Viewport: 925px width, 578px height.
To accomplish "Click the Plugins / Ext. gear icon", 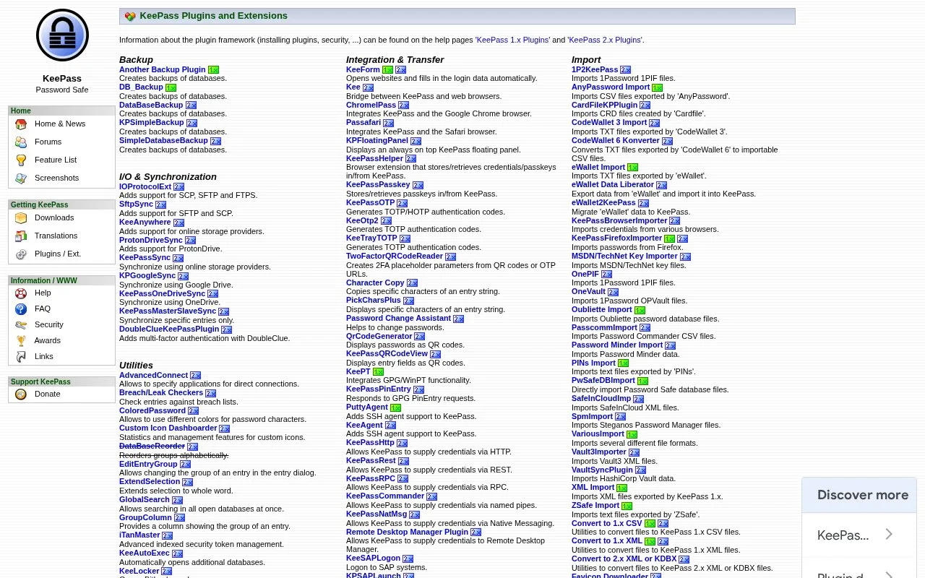I will 21,254.
